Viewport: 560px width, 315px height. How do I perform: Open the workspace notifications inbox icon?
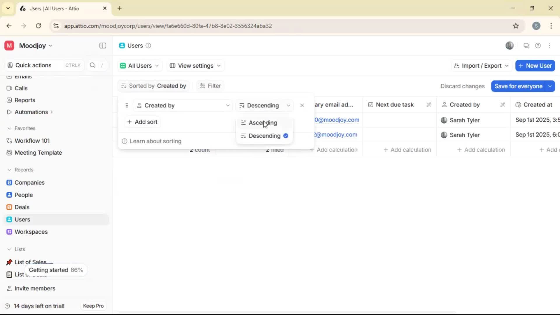pyautogui.click(x=526, y=45)
